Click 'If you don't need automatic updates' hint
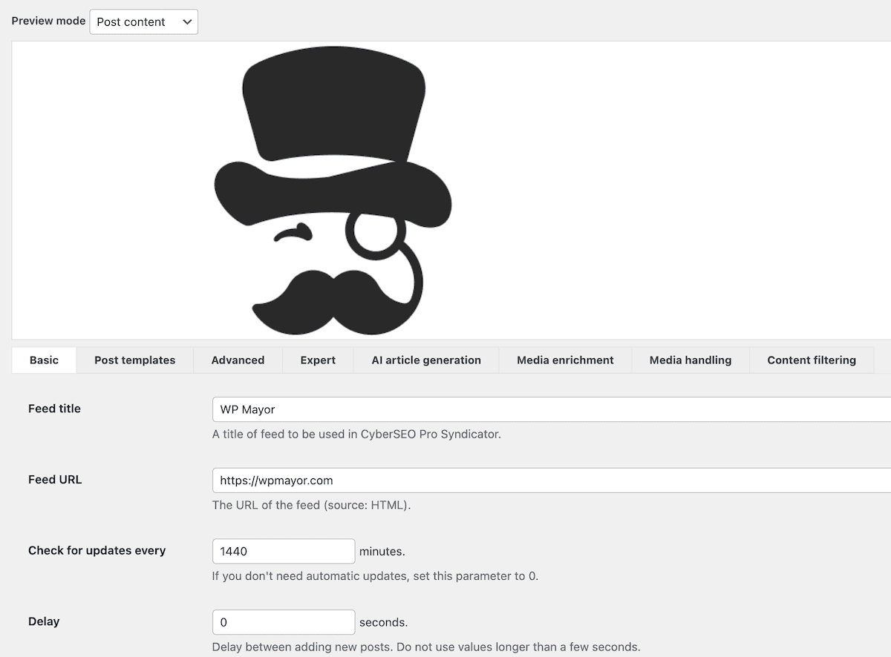This screenshot has height=657, width=891. pyautogui.click(x=375, y=576)
